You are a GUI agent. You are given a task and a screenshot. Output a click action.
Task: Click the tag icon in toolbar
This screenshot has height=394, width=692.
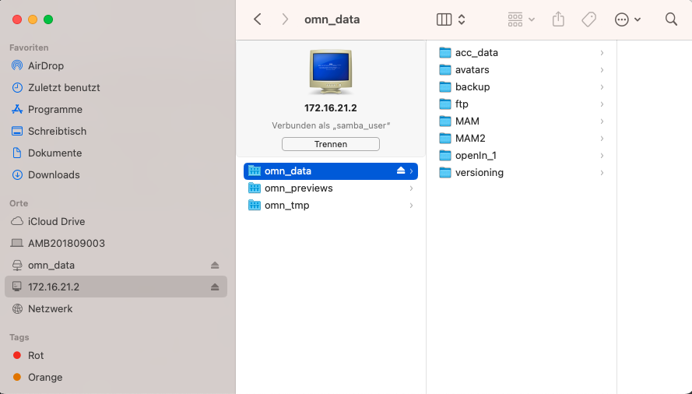click(588, 19)
